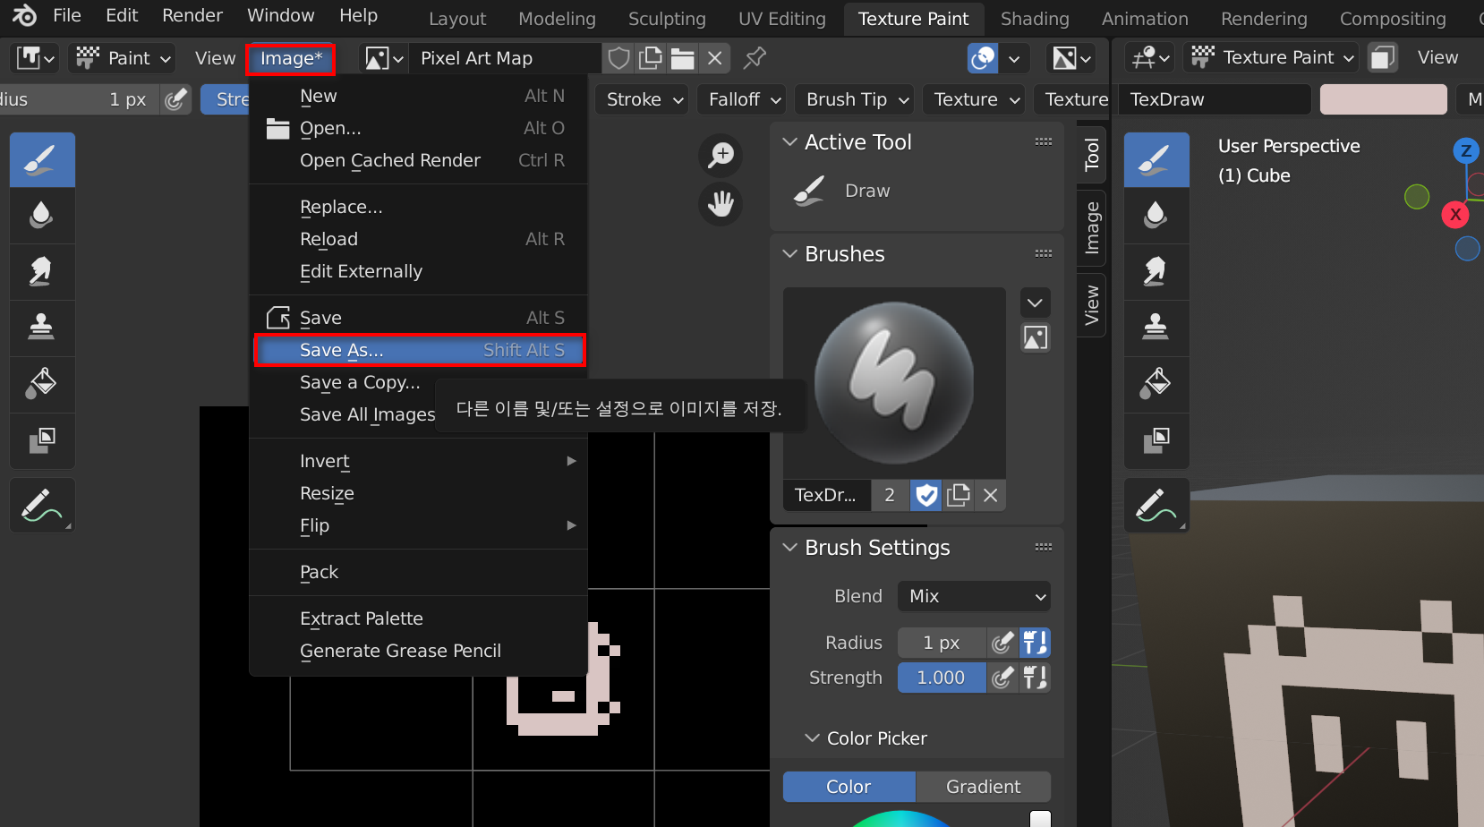1484x827 pixels.
Task: Open the Stroke popover
Action: (x=644, y=99)
